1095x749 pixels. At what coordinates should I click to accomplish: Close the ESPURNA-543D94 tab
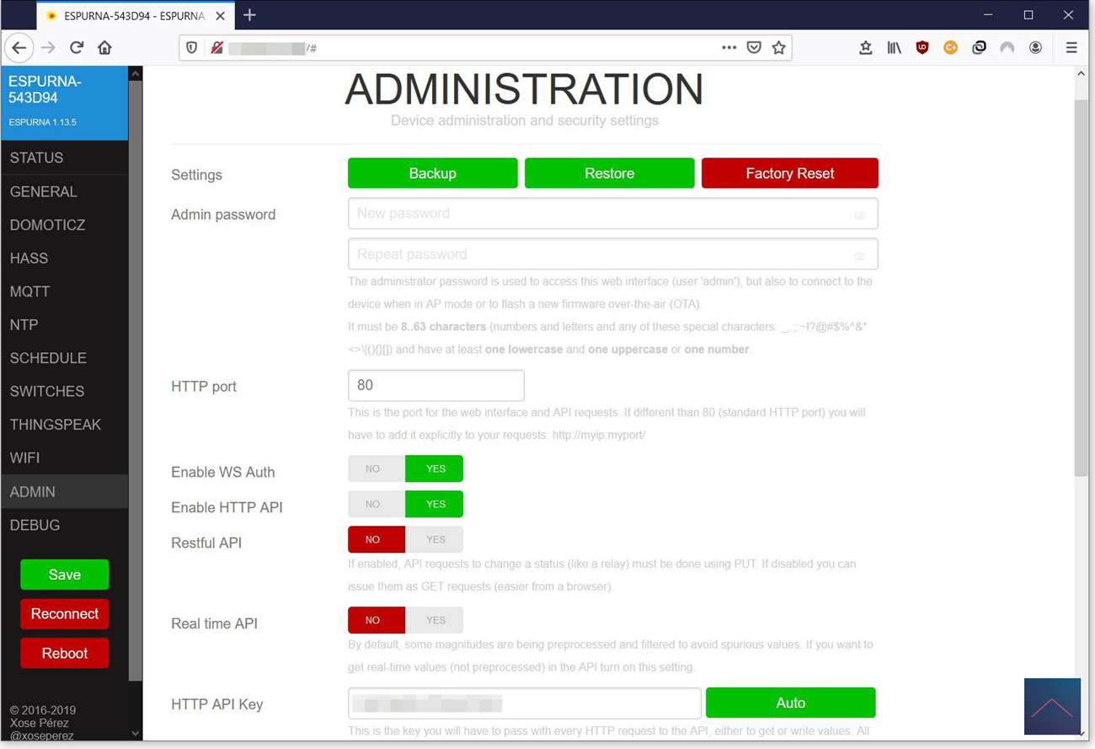(x=221, y=16)
